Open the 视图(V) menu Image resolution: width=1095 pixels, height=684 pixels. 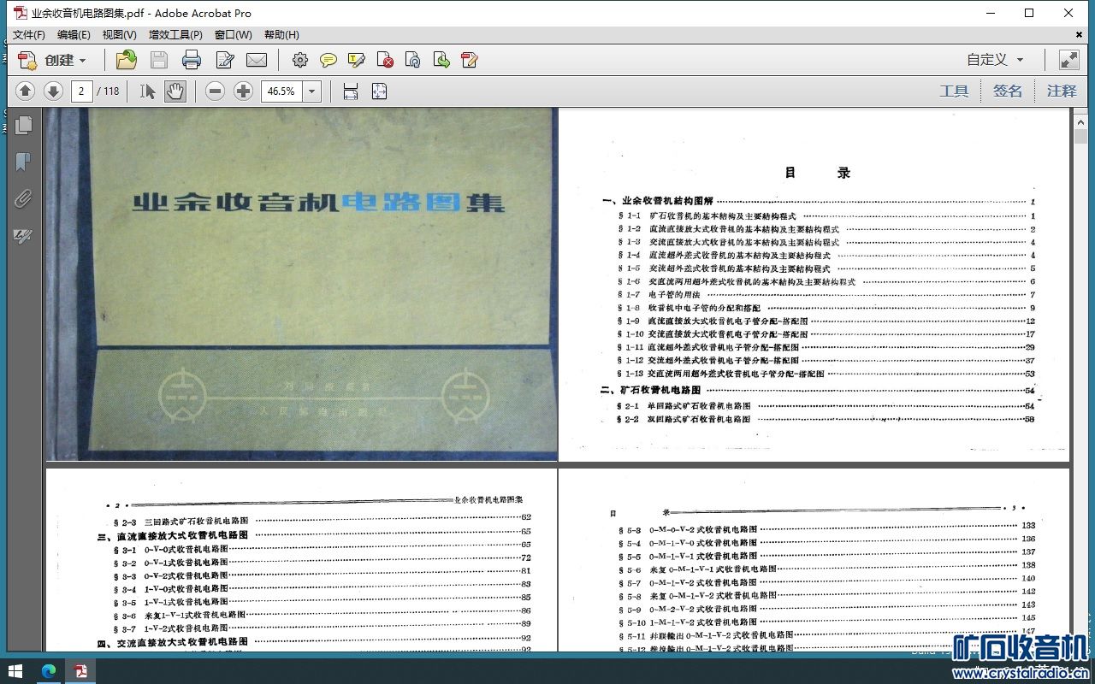click(120, 35)
